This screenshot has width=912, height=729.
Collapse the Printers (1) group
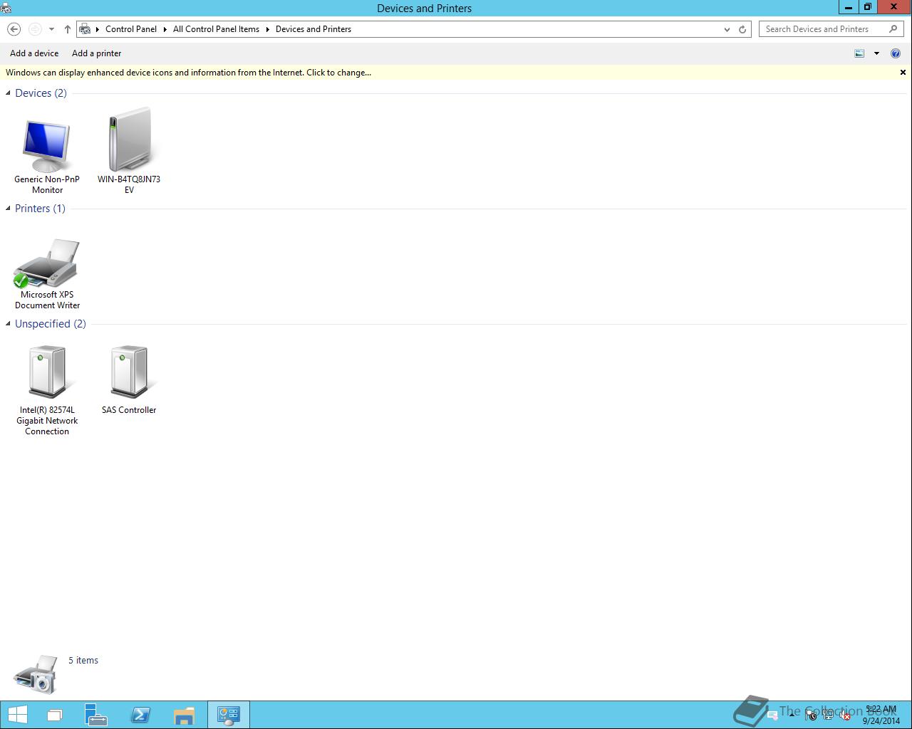click(x=8, y=209)
